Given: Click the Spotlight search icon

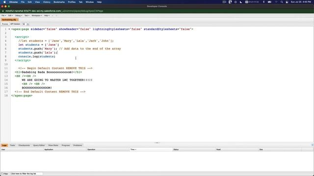Looking at the screenshot, I should coord(282,2).
